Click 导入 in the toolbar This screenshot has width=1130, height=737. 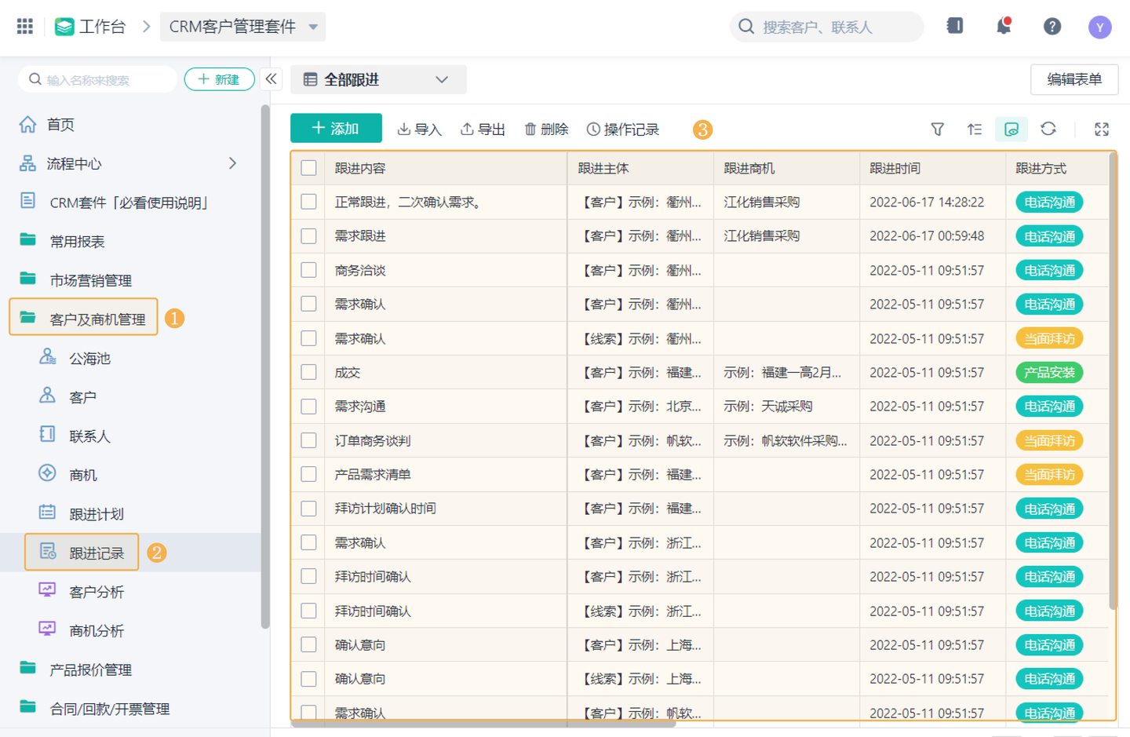tap(419, 130)
